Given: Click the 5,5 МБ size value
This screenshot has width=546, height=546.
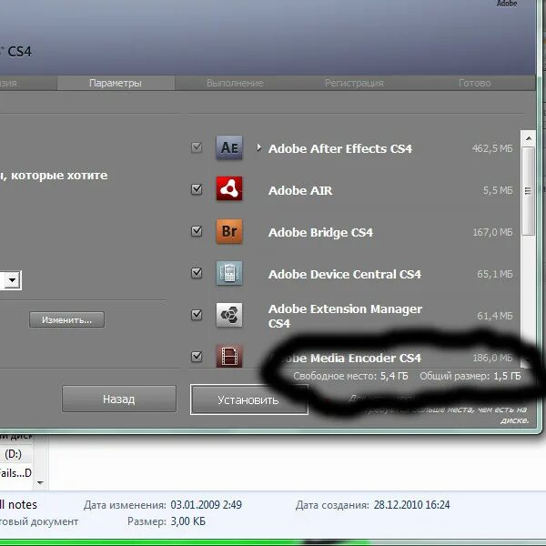Looking at the screenshot, I should coord(498,190).
